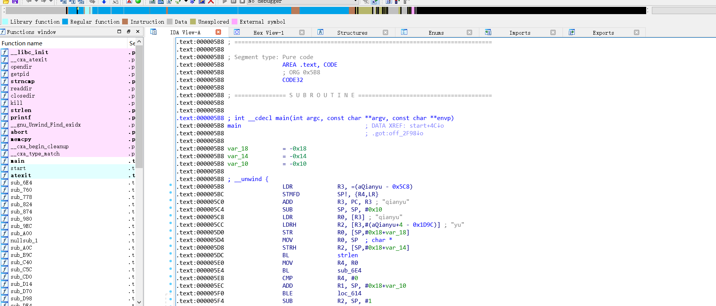
Task: Click function icon beside kill
Action: click(5, 103)
